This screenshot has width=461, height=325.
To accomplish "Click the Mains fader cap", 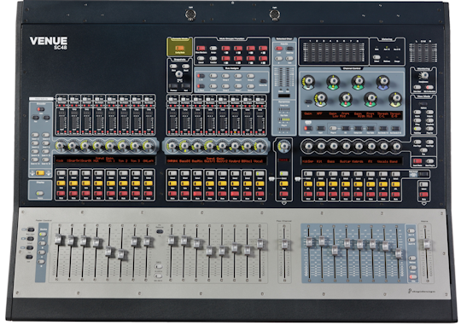I will pyautogui.click(x=426, y=244).
